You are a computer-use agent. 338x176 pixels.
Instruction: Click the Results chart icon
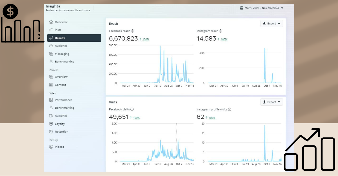[x=51, y=38]
